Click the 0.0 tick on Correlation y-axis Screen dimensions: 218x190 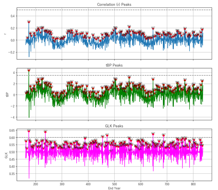tap(12, 40)
